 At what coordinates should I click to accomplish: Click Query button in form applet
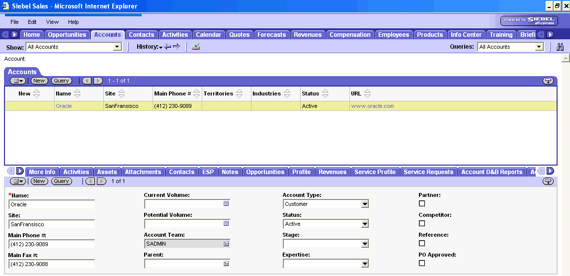pyautogui.click(x=62, y=181)
